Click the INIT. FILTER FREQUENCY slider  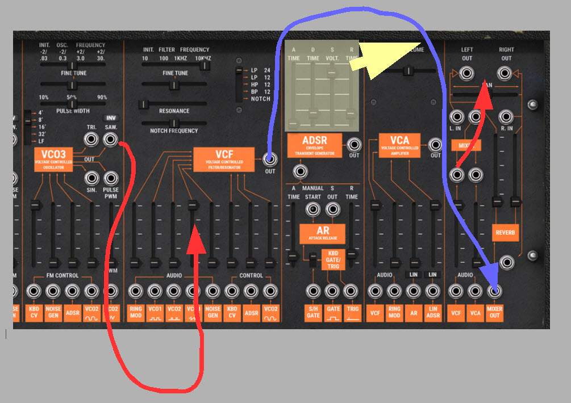[x=175, y=65]
